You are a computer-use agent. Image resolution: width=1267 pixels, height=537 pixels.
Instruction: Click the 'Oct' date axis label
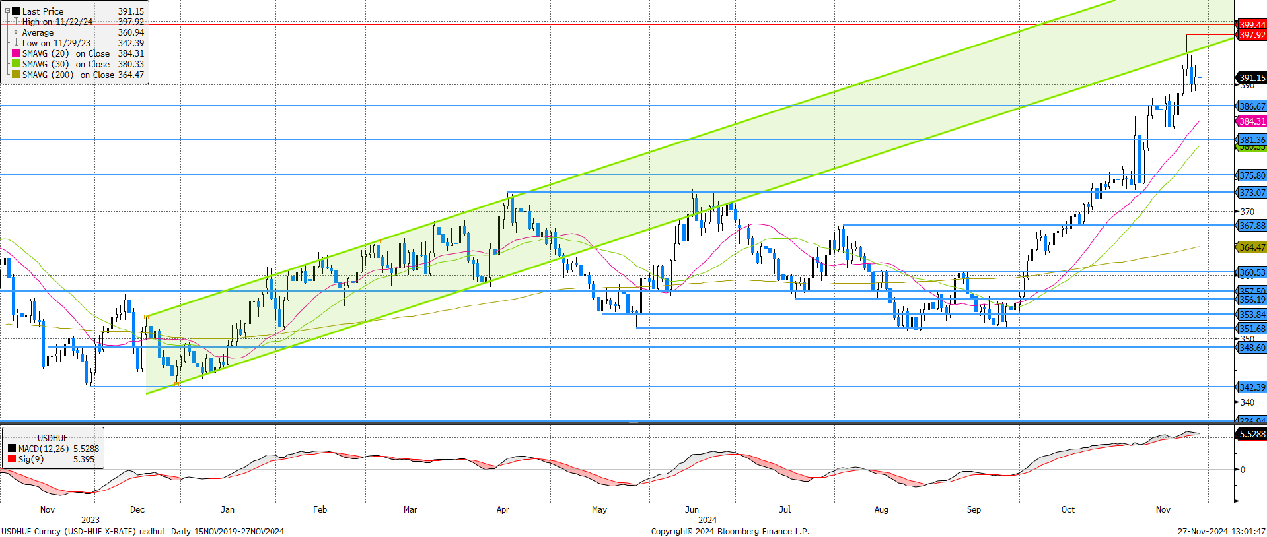click(x=1068, y=509)
